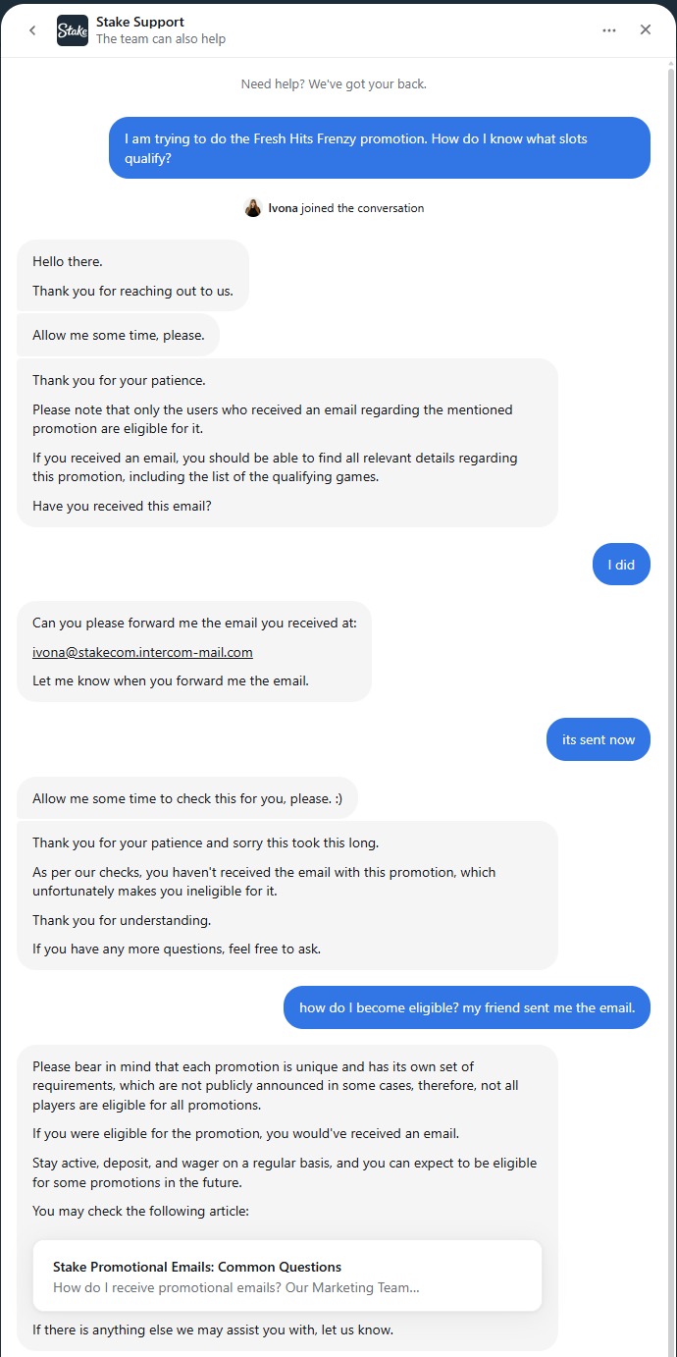Open the Stake Promotional Emails article card

pyautogui.click(x=286, y=1276)
